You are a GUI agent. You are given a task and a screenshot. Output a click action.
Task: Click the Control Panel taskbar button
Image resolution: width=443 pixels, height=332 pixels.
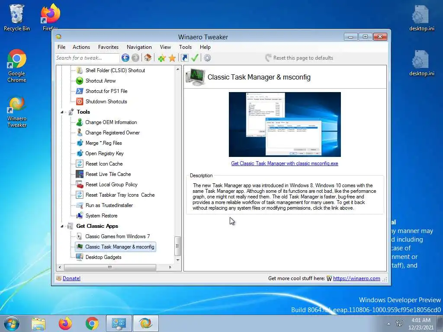(x=119, y=323)
